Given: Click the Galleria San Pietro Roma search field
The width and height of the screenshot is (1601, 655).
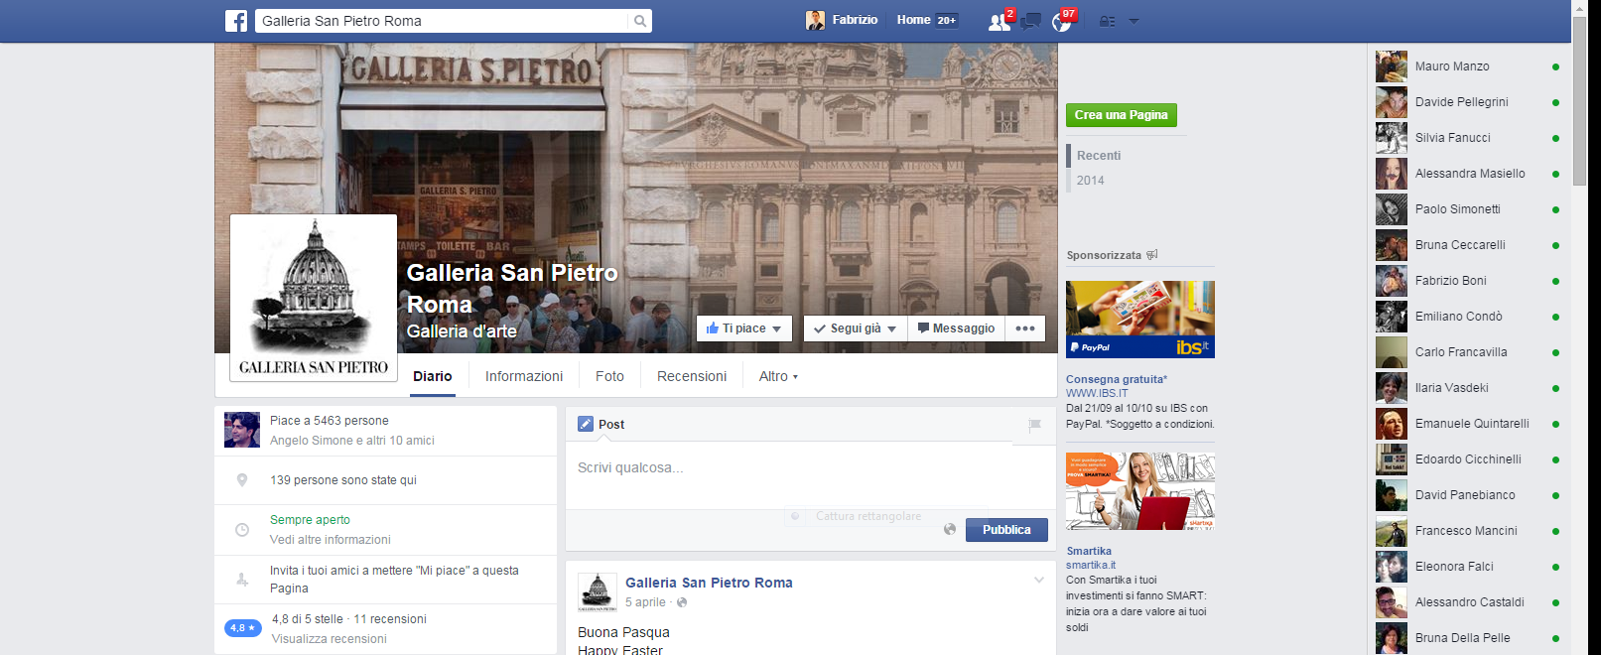Looking at the screenshot, I should pos(442,21).
